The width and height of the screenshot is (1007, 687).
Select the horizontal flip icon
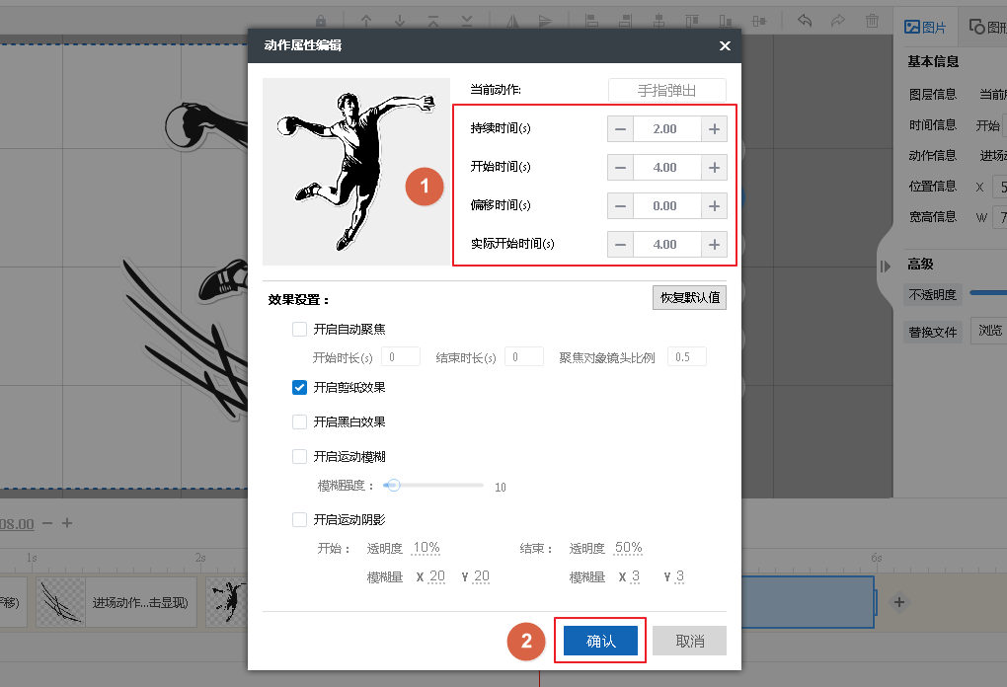tap(515, 20)
